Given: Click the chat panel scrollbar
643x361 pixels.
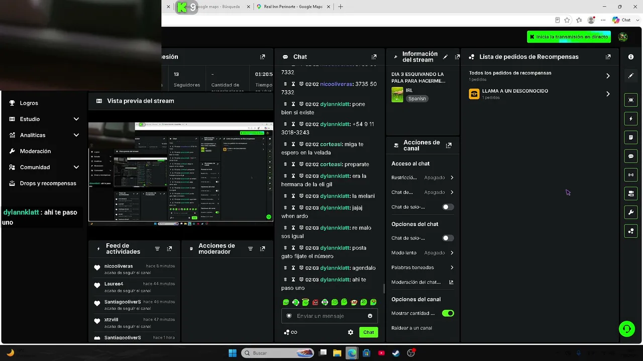Looking at the screenshot, I should 384,288.
